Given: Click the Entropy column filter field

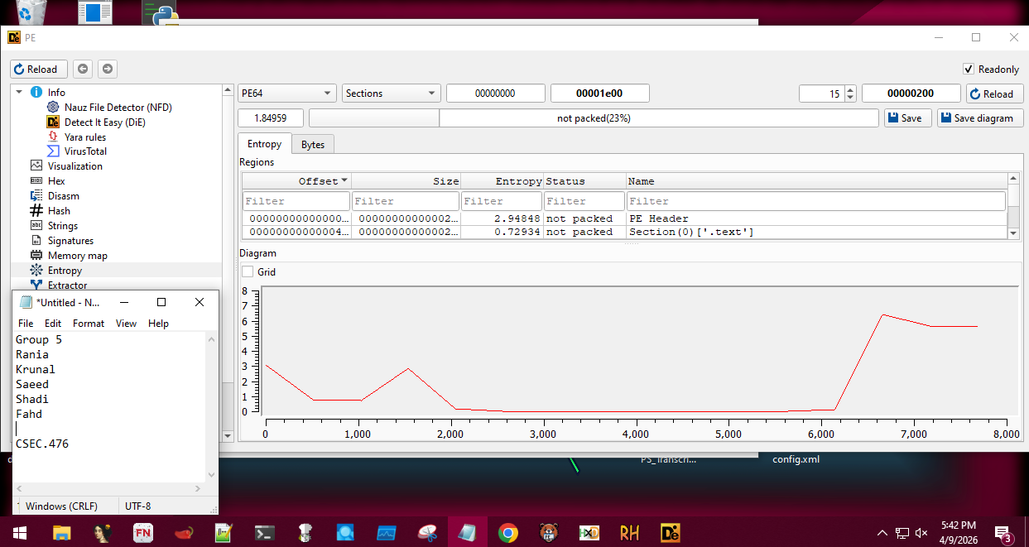Looking at the screenshot, I should tap(501, 201).
